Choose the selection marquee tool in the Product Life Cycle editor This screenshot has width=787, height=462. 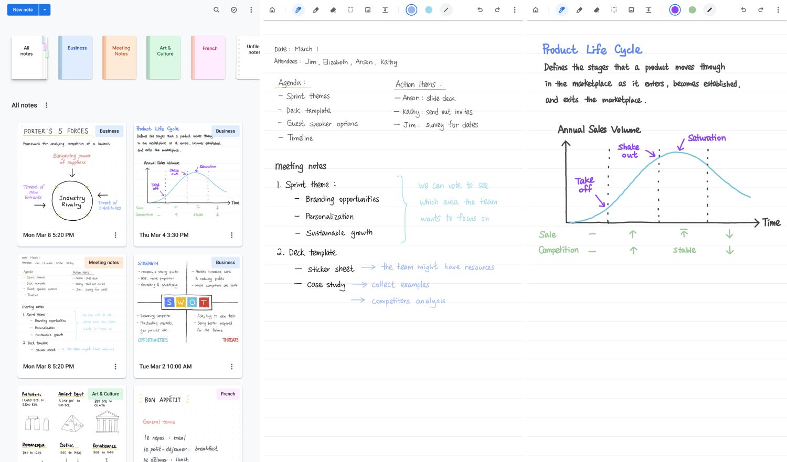pos(614,10)
